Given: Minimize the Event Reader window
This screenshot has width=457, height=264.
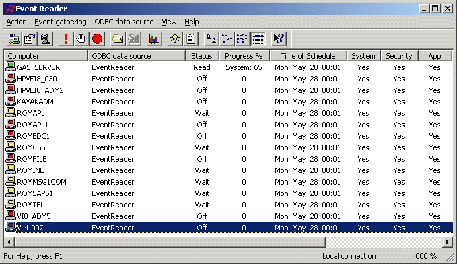Looking at the screenshot, I should pyautogui.click(x=424, y=9).
